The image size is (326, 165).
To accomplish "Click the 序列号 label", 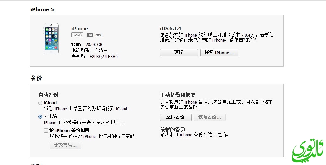I will [x=79, y=56].
